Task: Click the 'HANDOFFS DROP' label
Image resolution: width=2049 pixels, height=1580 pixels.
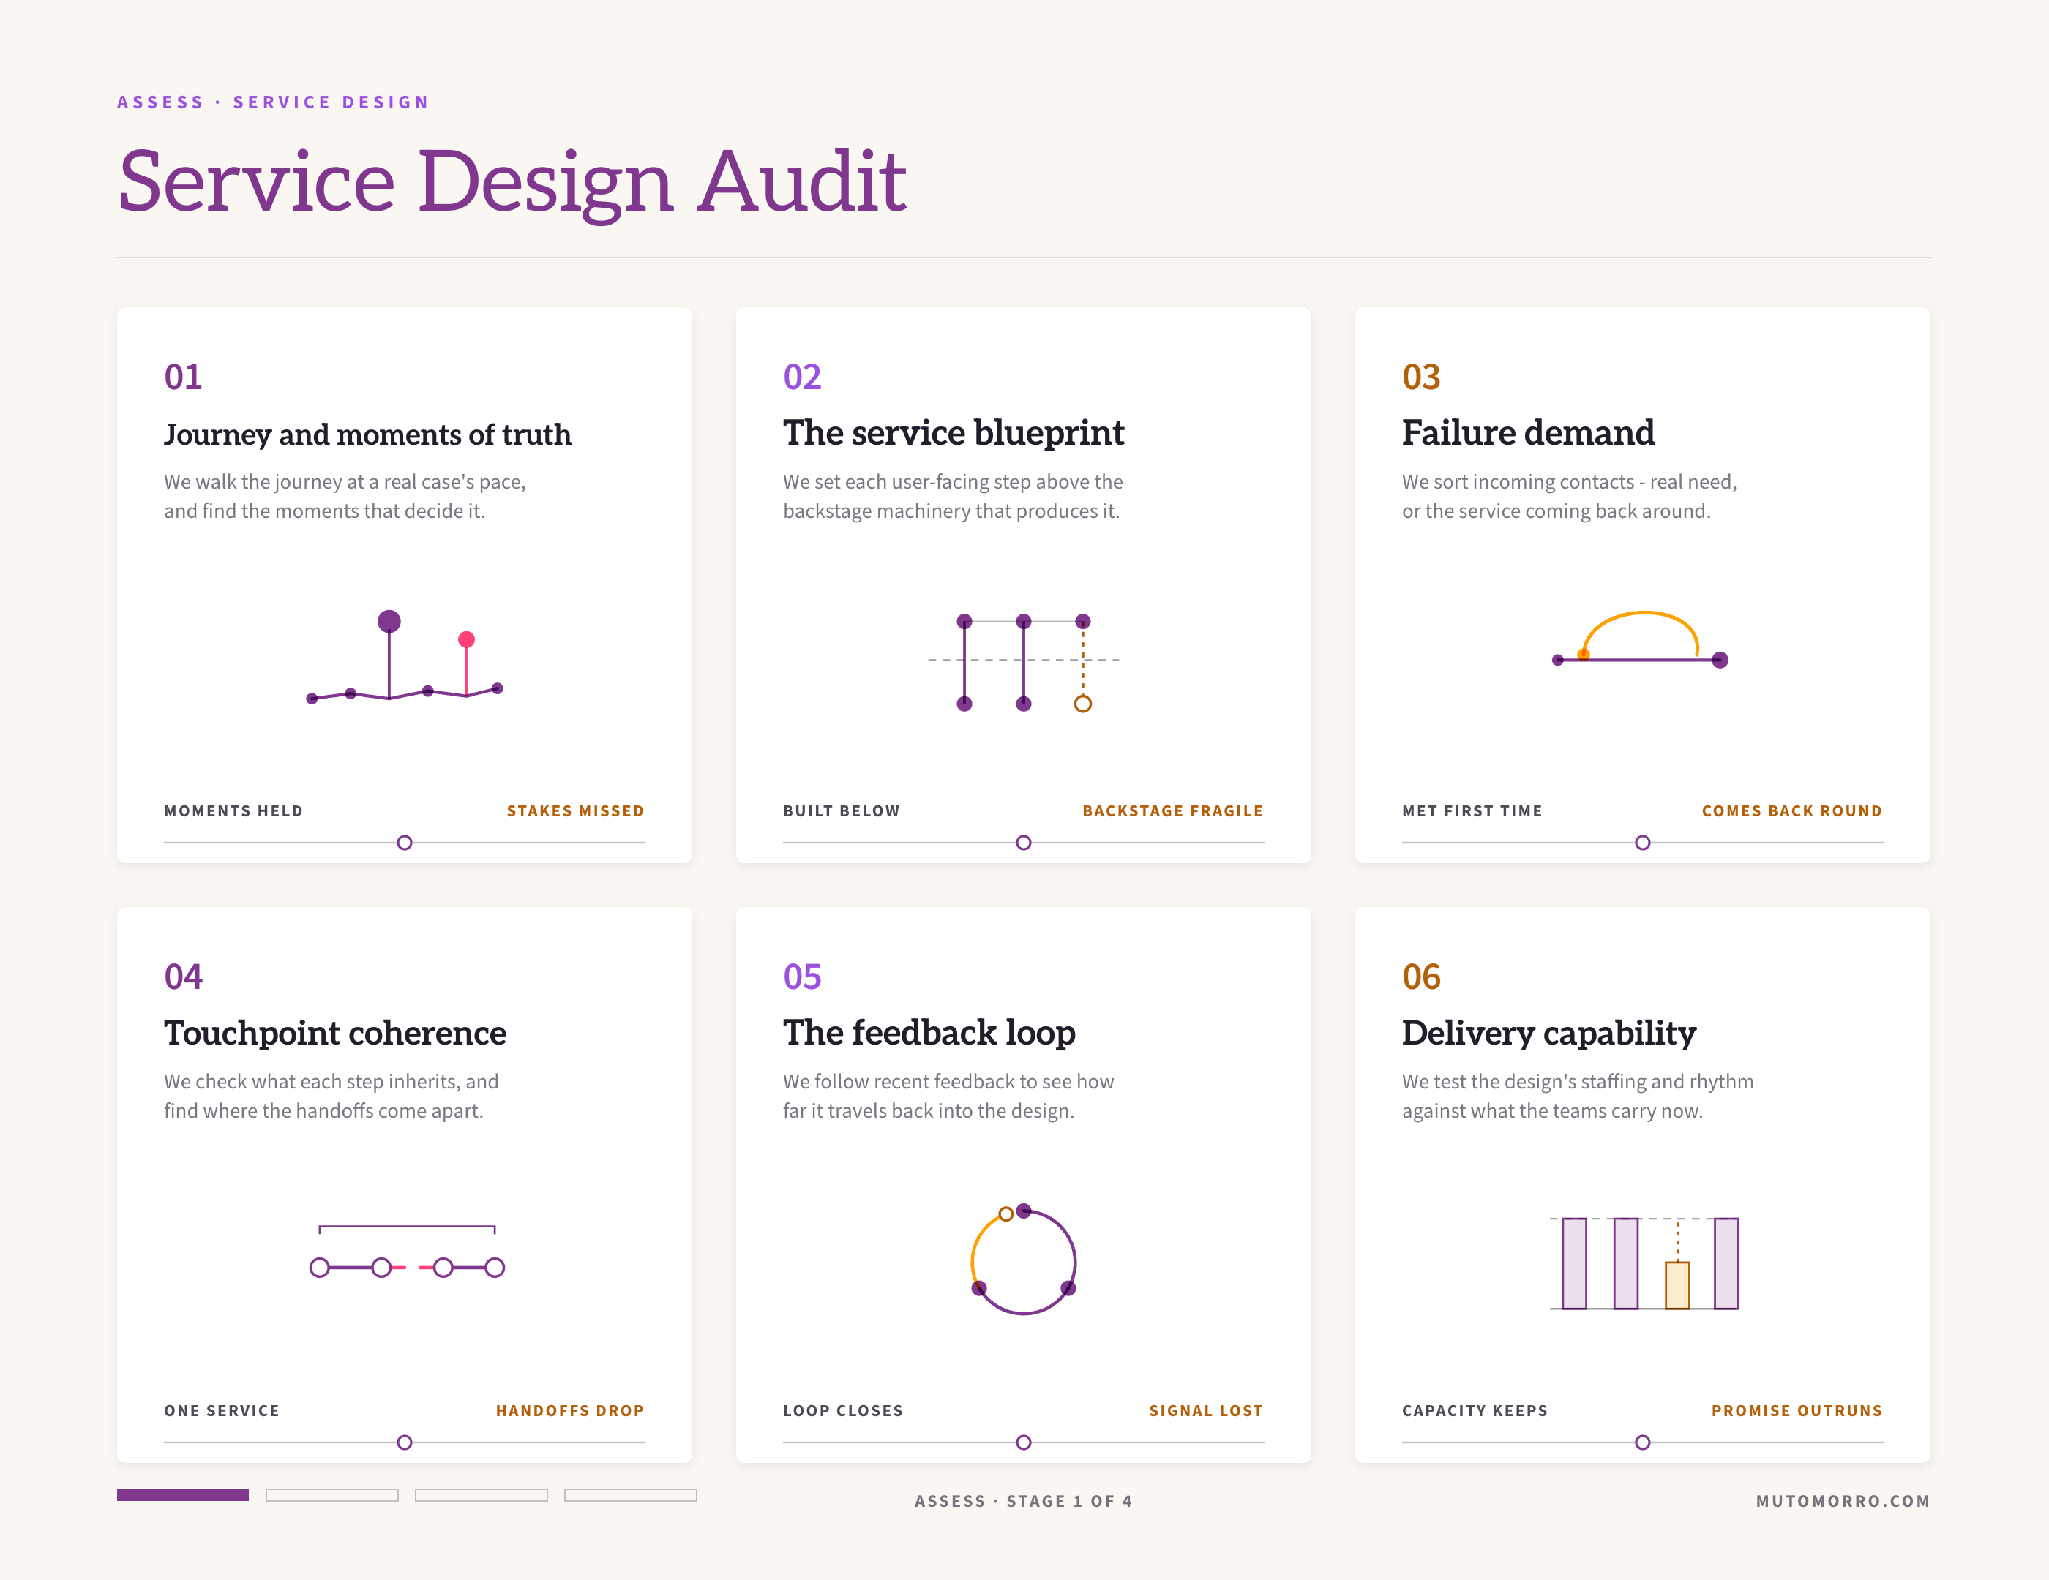Action: pyautogui.click(x=569, y=1410)
